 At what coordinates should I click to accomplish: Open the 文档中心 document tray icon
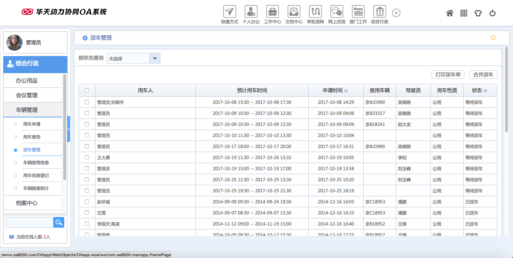[x=294, y=12]
